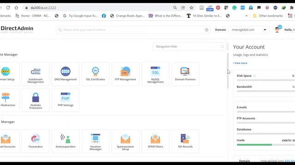The width and height of the screenshot is (295, 165).
Task: Open Vacation Messages
Action: (x=95, y=142)
